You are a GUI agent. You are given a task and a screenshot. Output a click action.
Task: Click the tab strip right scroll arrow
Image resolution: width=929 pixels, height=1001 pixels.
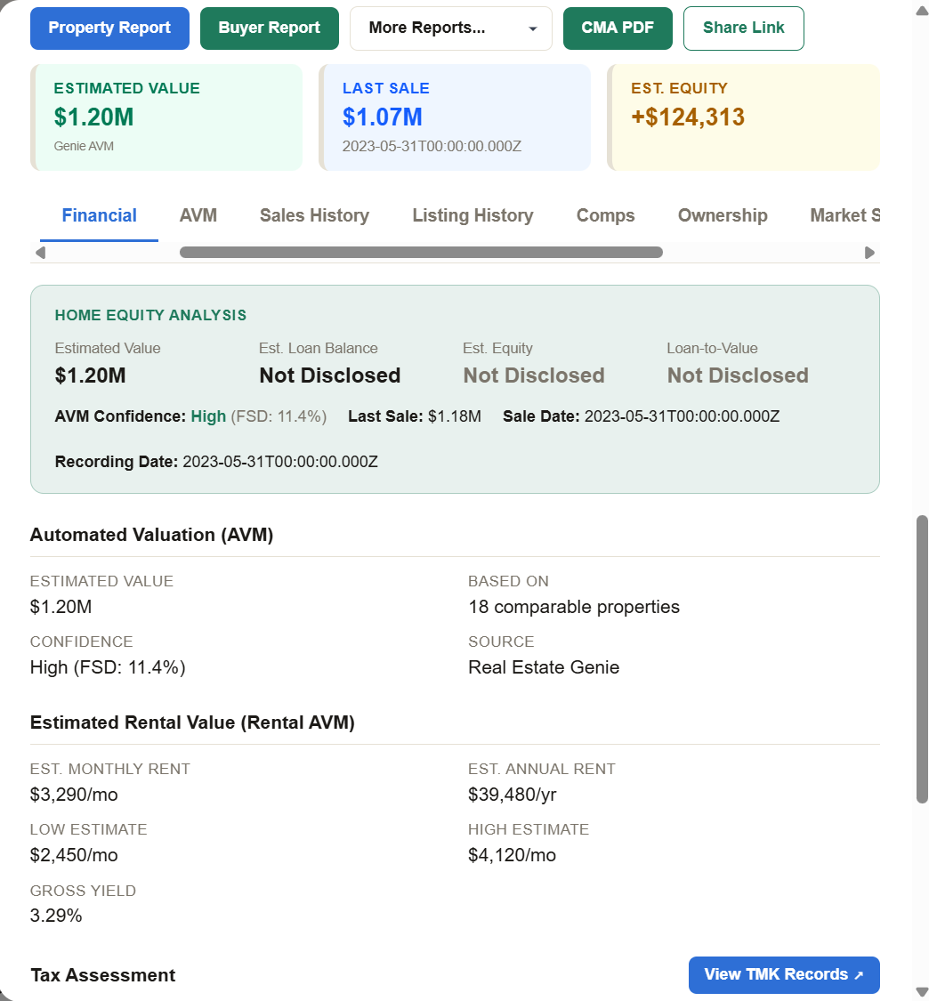coord(869,253)
